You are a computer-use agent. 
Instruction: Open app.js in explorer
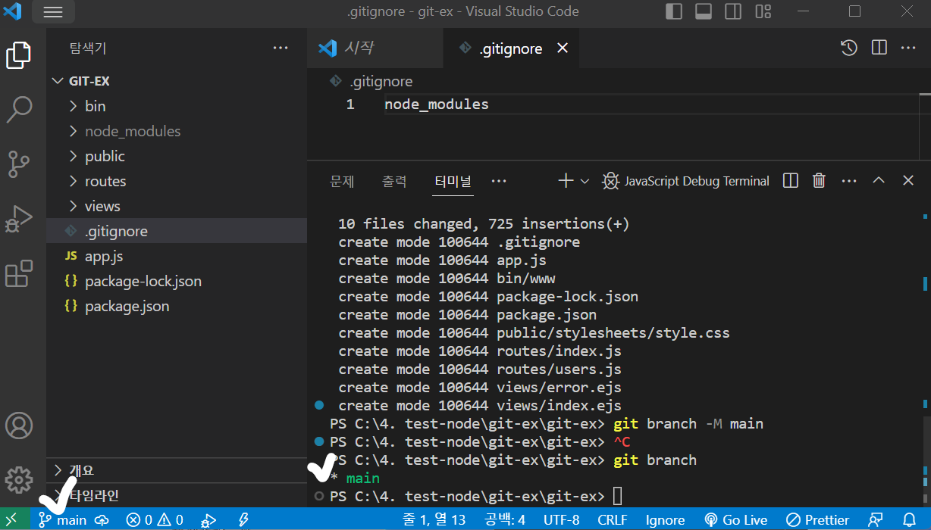pyautogui.click(x=177, y=256)
